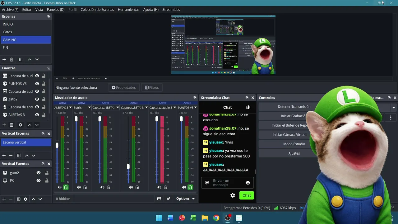Click the Botrix volume slider handle
The height and width of the screenshot is (224, 398).
(x=76, y=119)
